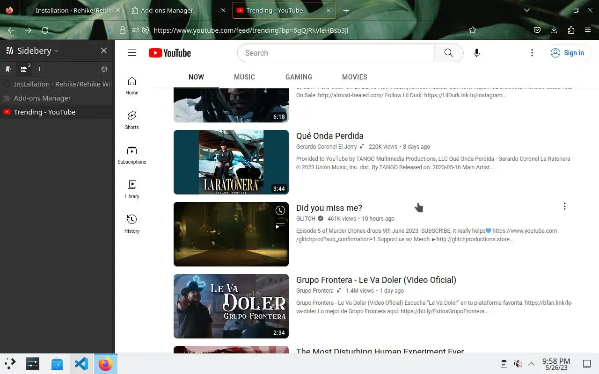This screenshot has width=599, height=374.
Task: Click the YouTube logo
Action: click(x=170, y=53)
